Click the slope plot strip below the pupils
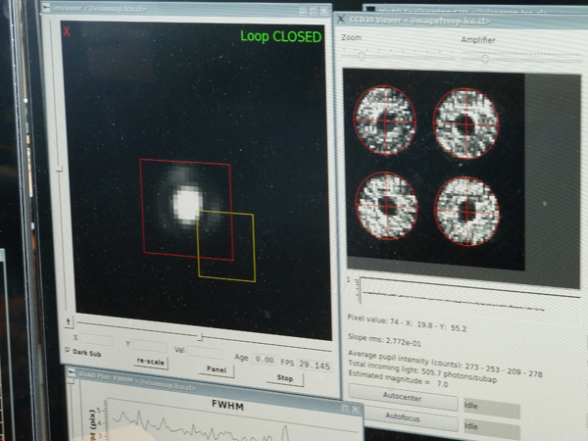 [465, 296]
